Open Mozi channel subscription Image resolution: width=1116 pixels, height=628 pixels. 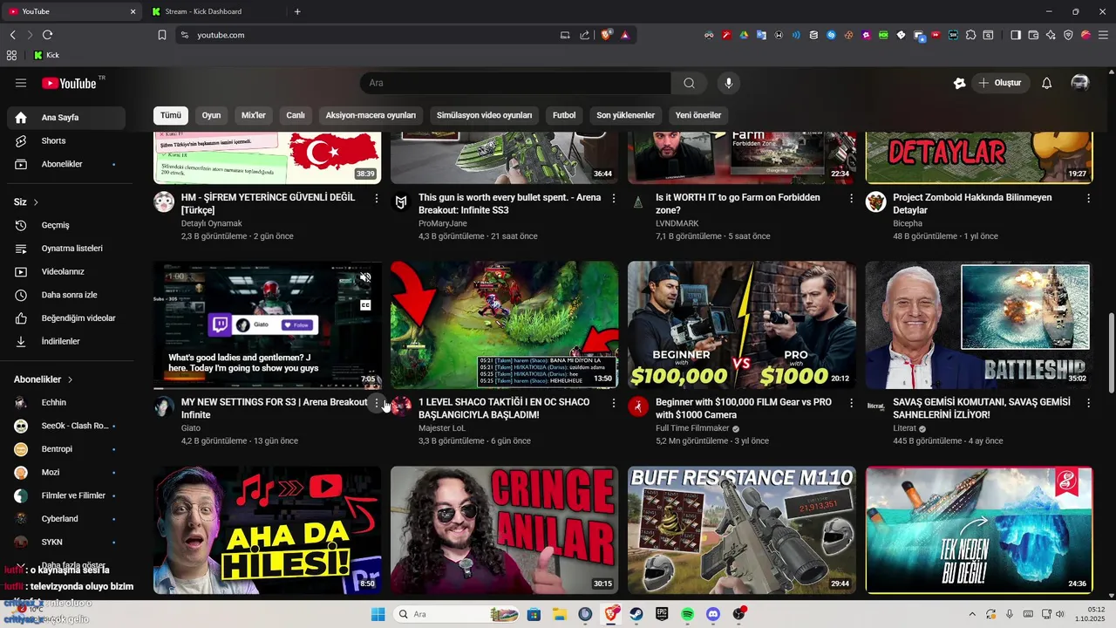coord(66,472)
